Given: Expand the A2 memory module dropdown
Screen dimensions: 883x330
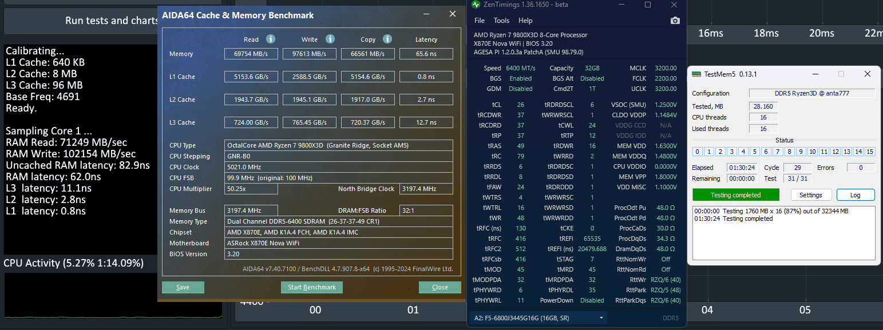Looking at the screenshot, I should coord(538,318).
